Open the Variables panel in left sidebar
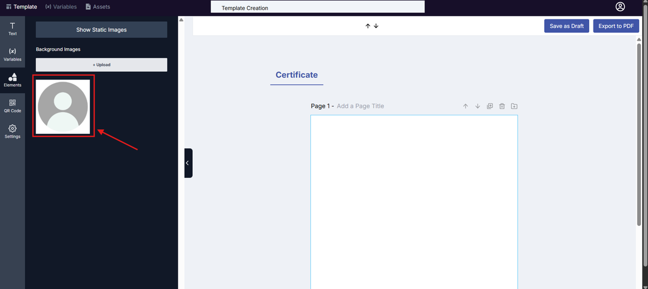The image size is (648, 289). point(12,55)
